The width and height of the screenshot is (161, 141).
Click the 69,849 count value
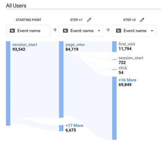click(125, 85)
